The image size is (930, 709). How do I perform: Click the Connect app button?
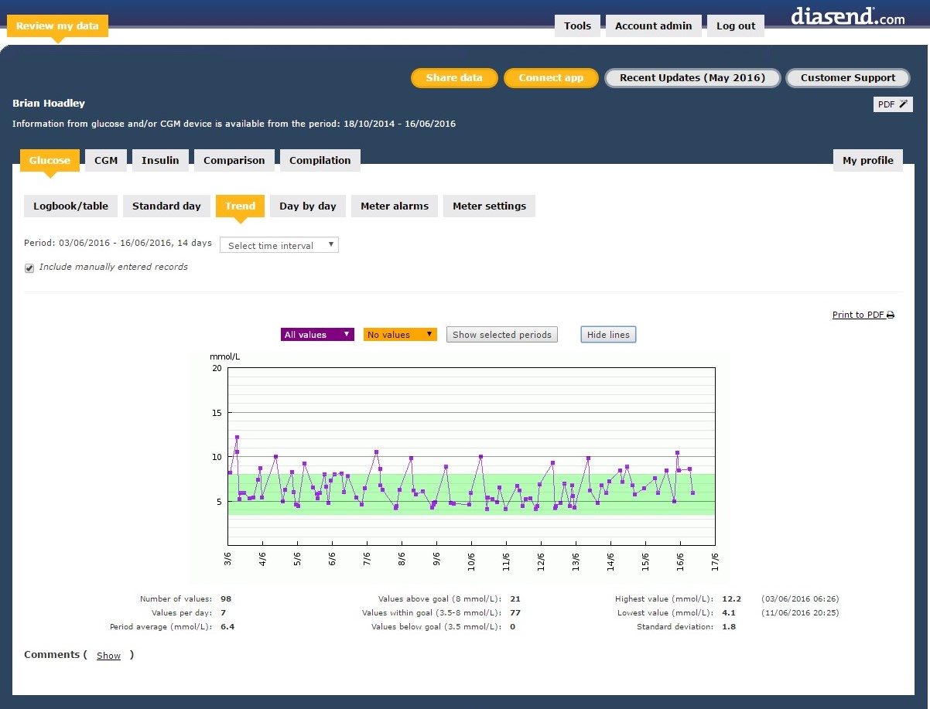click(551, 77)
